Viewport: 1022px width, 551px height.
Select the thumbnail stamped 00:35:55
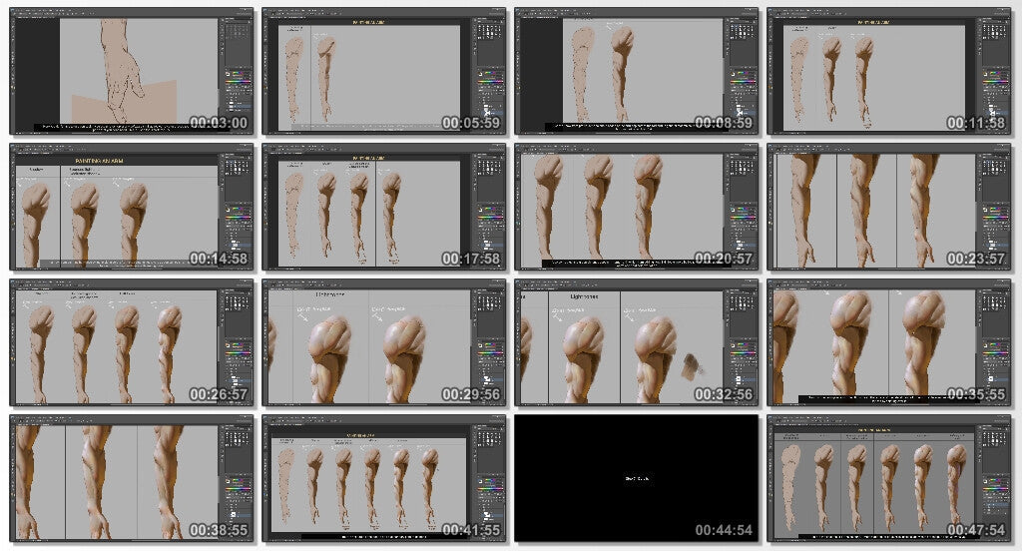click(x=889, y=342)
